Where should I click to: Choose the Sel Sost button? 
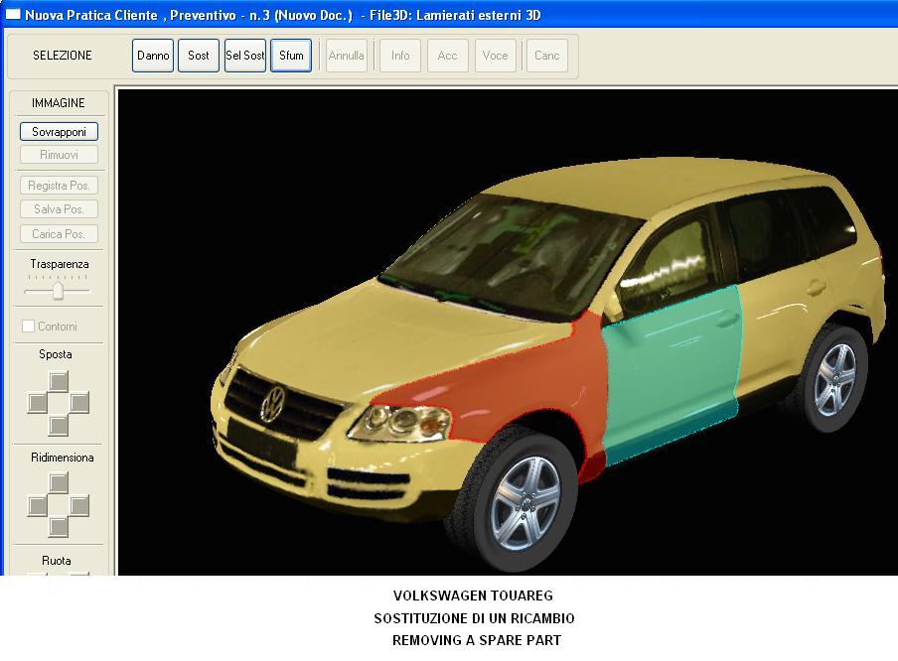click(245, 56)
